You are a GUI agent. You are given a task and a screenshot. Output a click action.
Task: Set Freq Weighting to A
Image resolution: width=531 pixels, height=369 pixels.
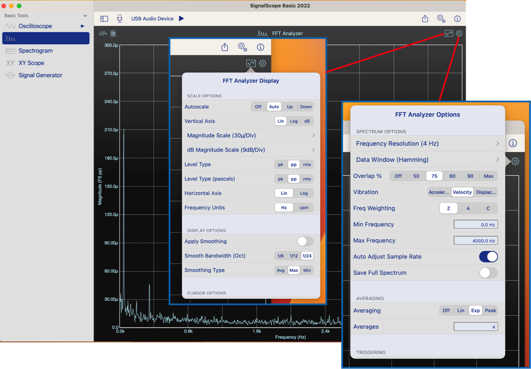click(469, 208)
